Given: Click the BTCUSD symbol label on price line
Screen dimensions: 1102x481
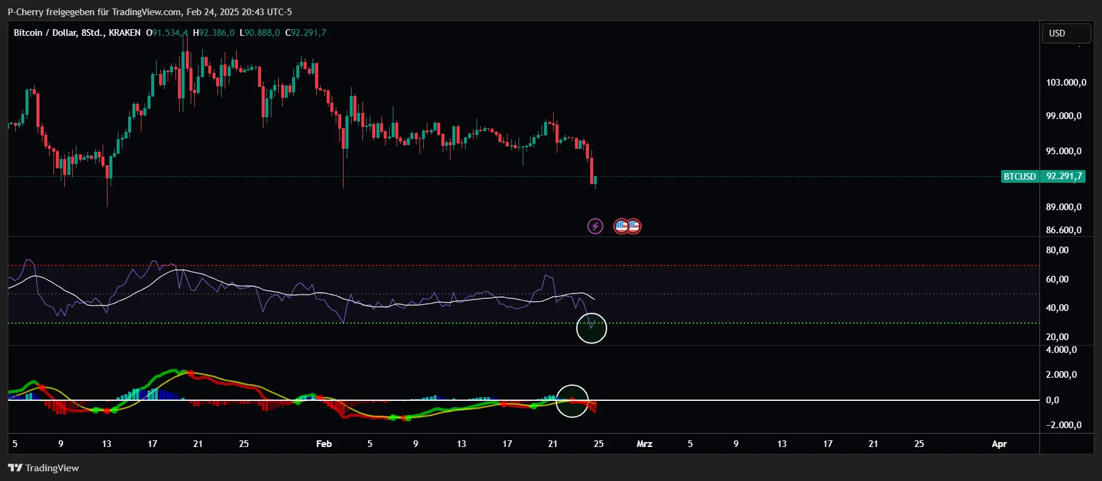Looking at the screenshot, I should pyautogui.click(x=1020, y=177).
